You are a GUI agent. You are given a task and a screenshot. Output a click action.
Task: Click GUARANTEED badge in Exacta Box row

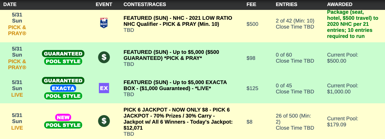pos(63,80)
